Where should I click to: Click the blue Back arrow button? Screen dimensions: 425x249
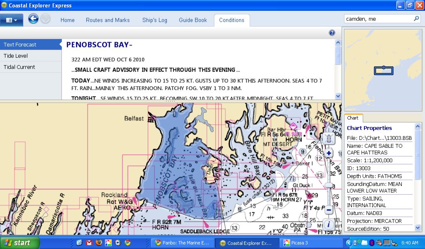click(33, 19)
